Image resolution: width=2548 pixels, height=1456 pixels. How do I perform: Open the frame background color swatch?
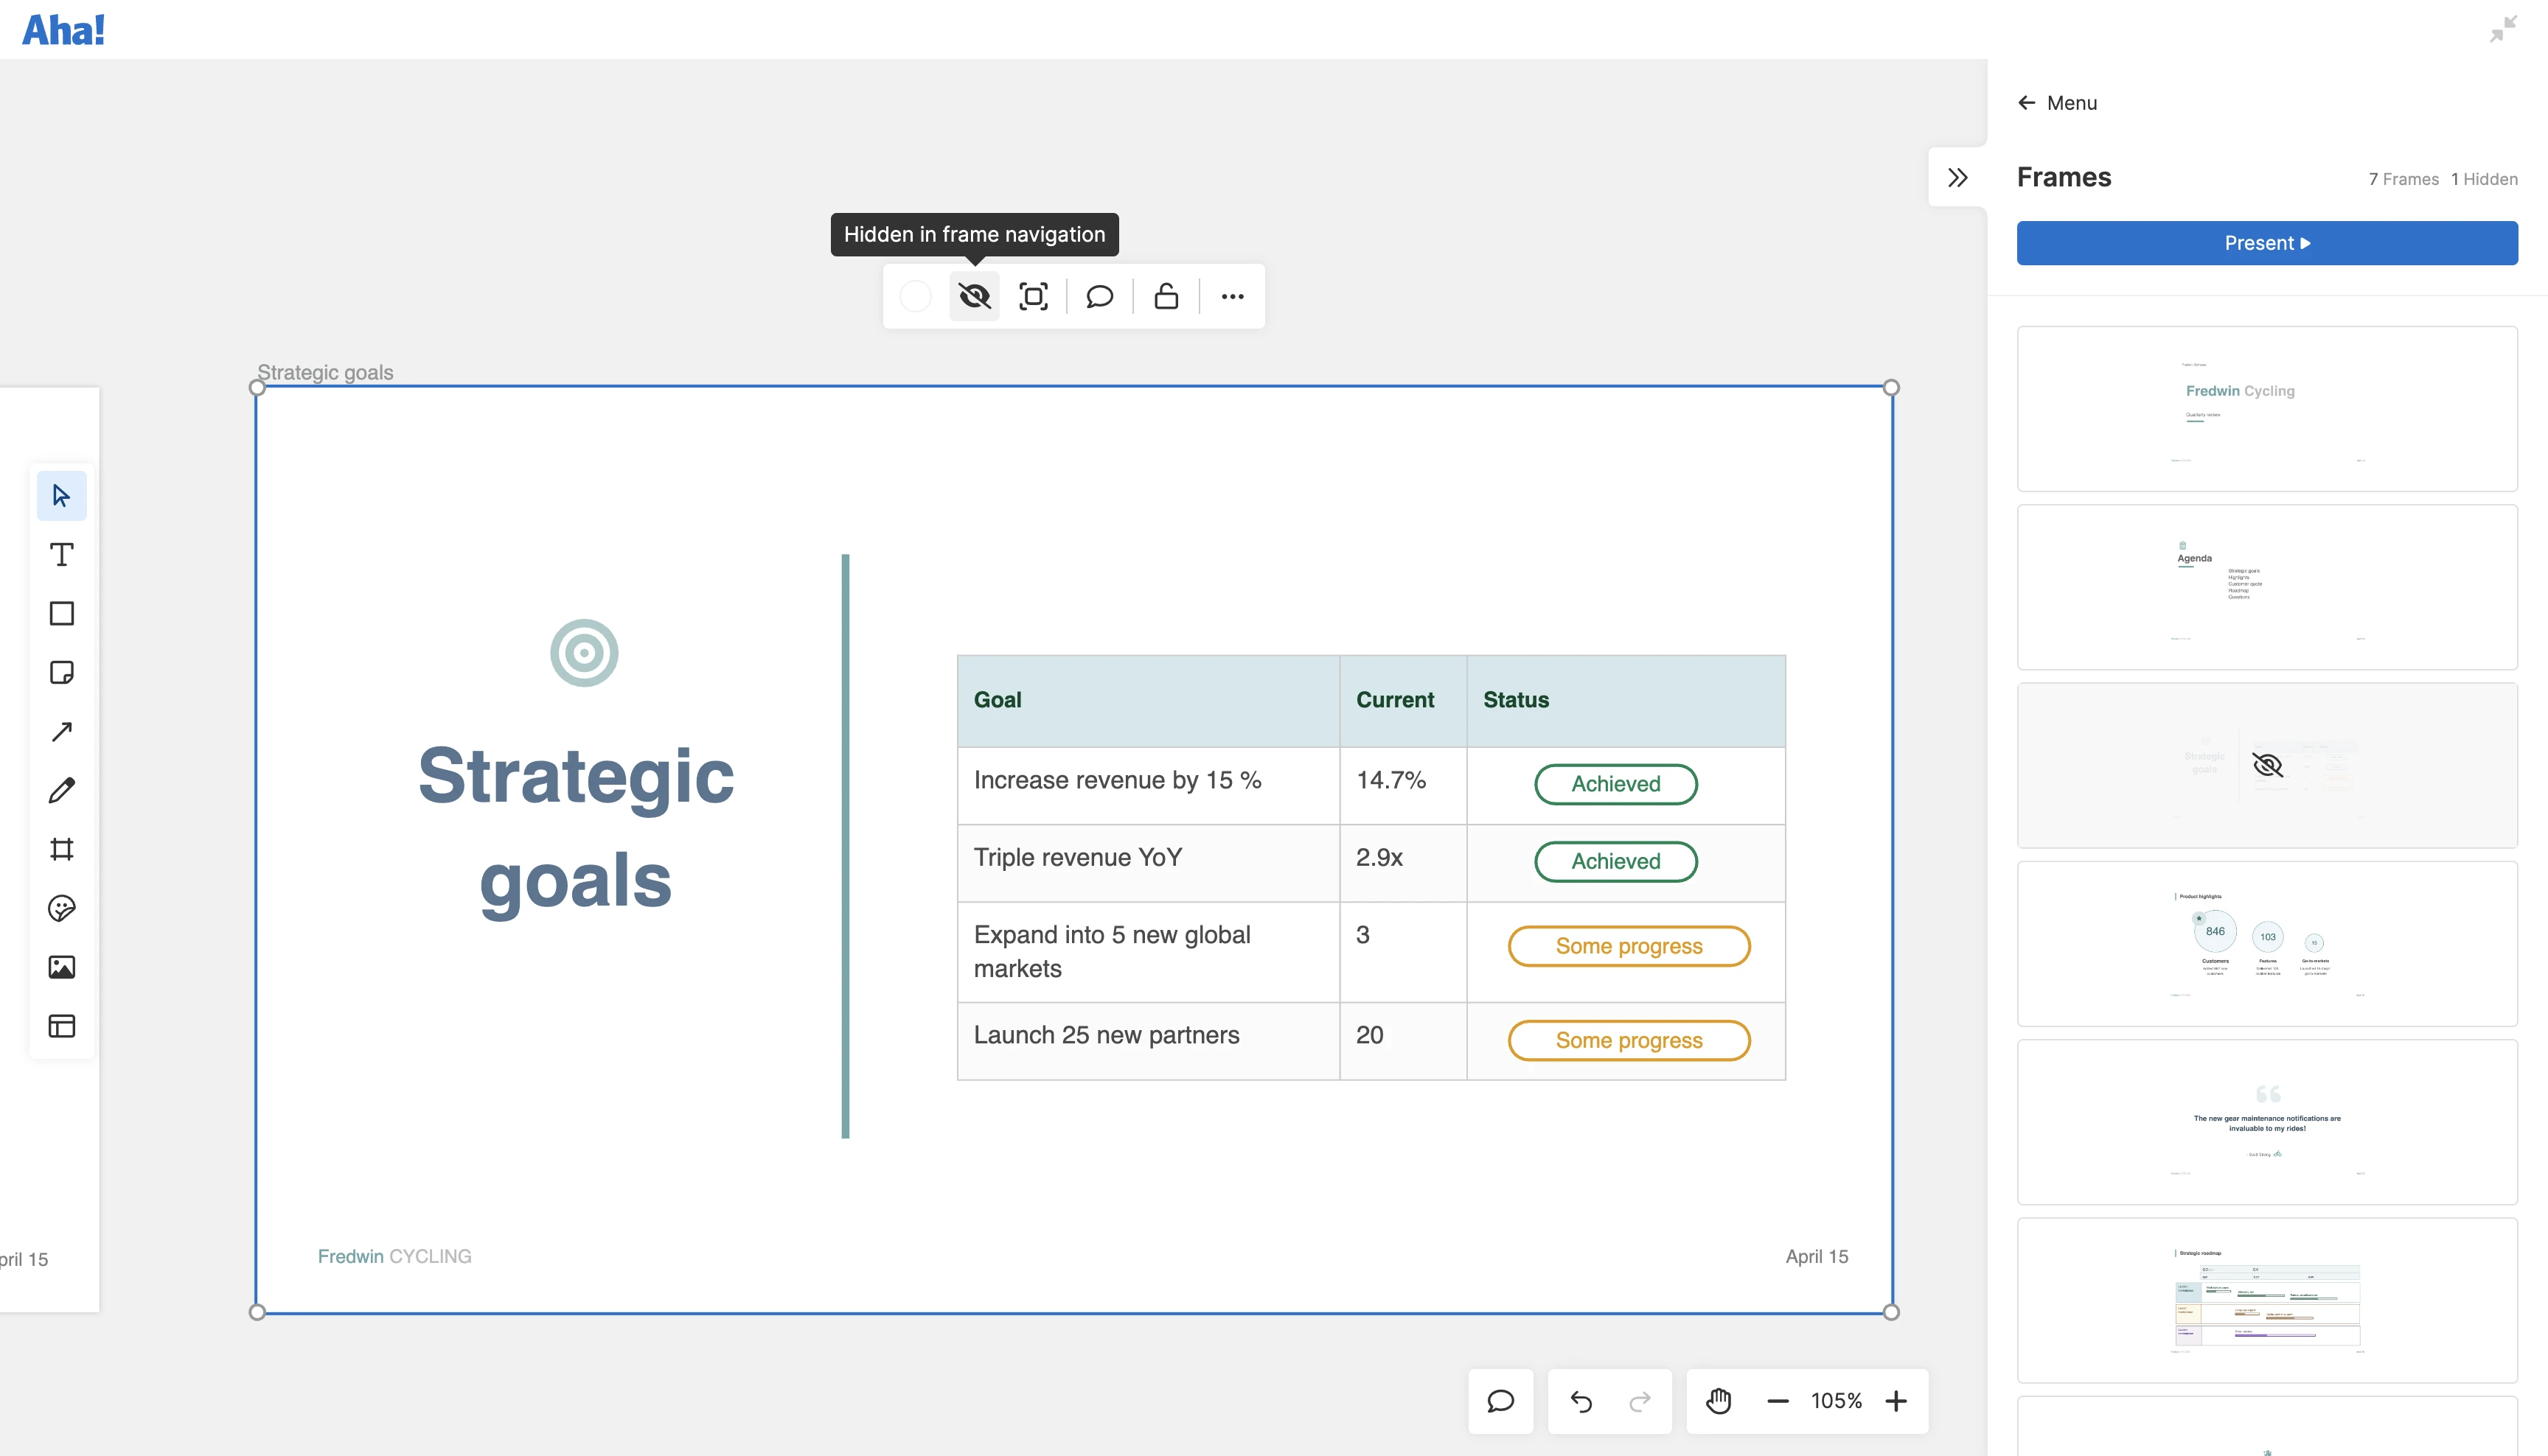[x=914, y=296]
